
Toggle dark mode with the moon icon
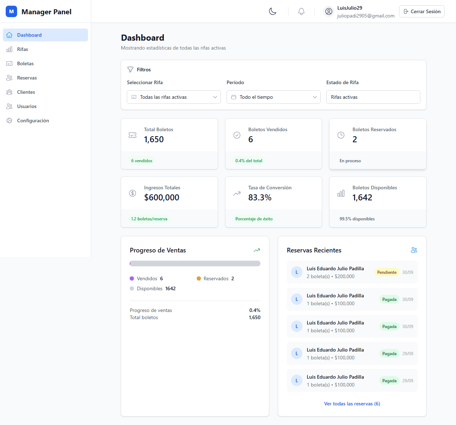273,11
